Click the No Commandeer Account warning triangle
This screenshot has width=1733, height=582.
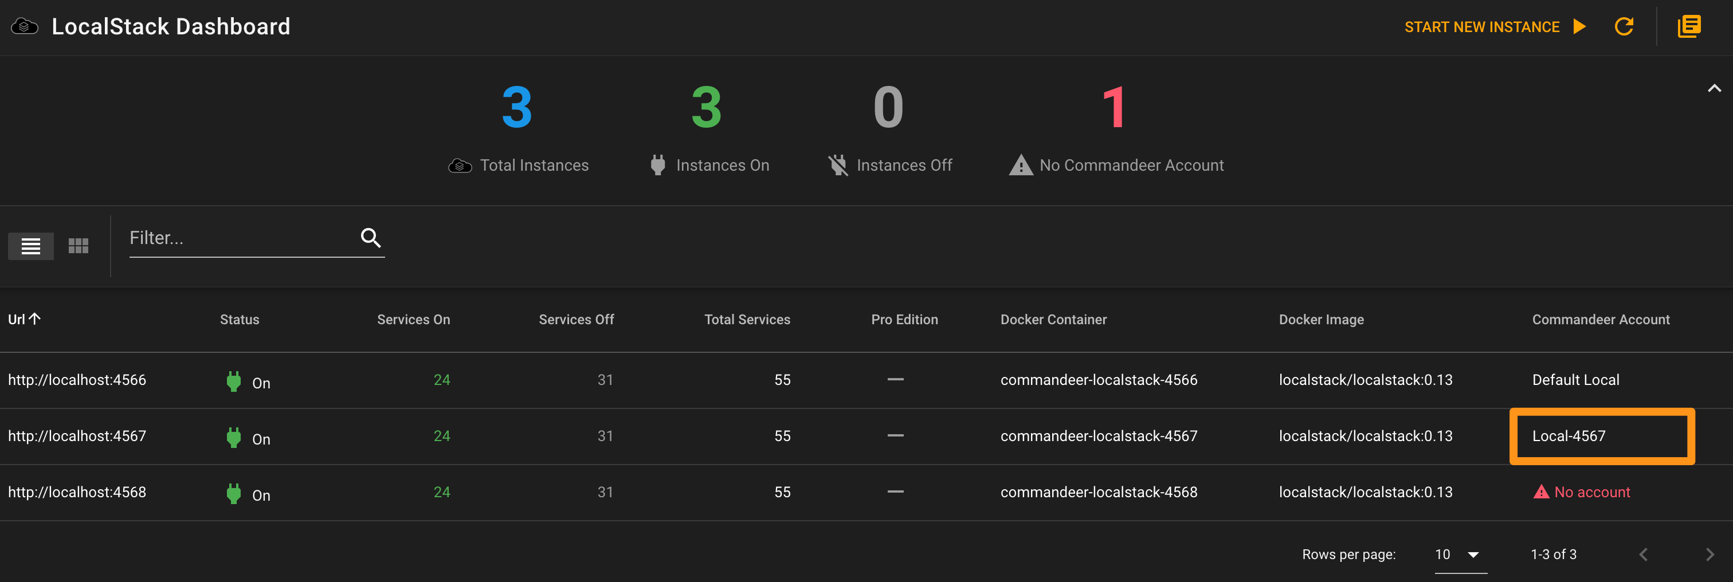click(1021, 165)
